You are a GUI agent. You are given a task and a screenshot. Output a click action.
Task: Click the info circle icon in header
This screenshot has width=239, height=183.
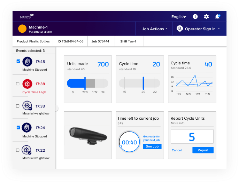pos(195,17)
